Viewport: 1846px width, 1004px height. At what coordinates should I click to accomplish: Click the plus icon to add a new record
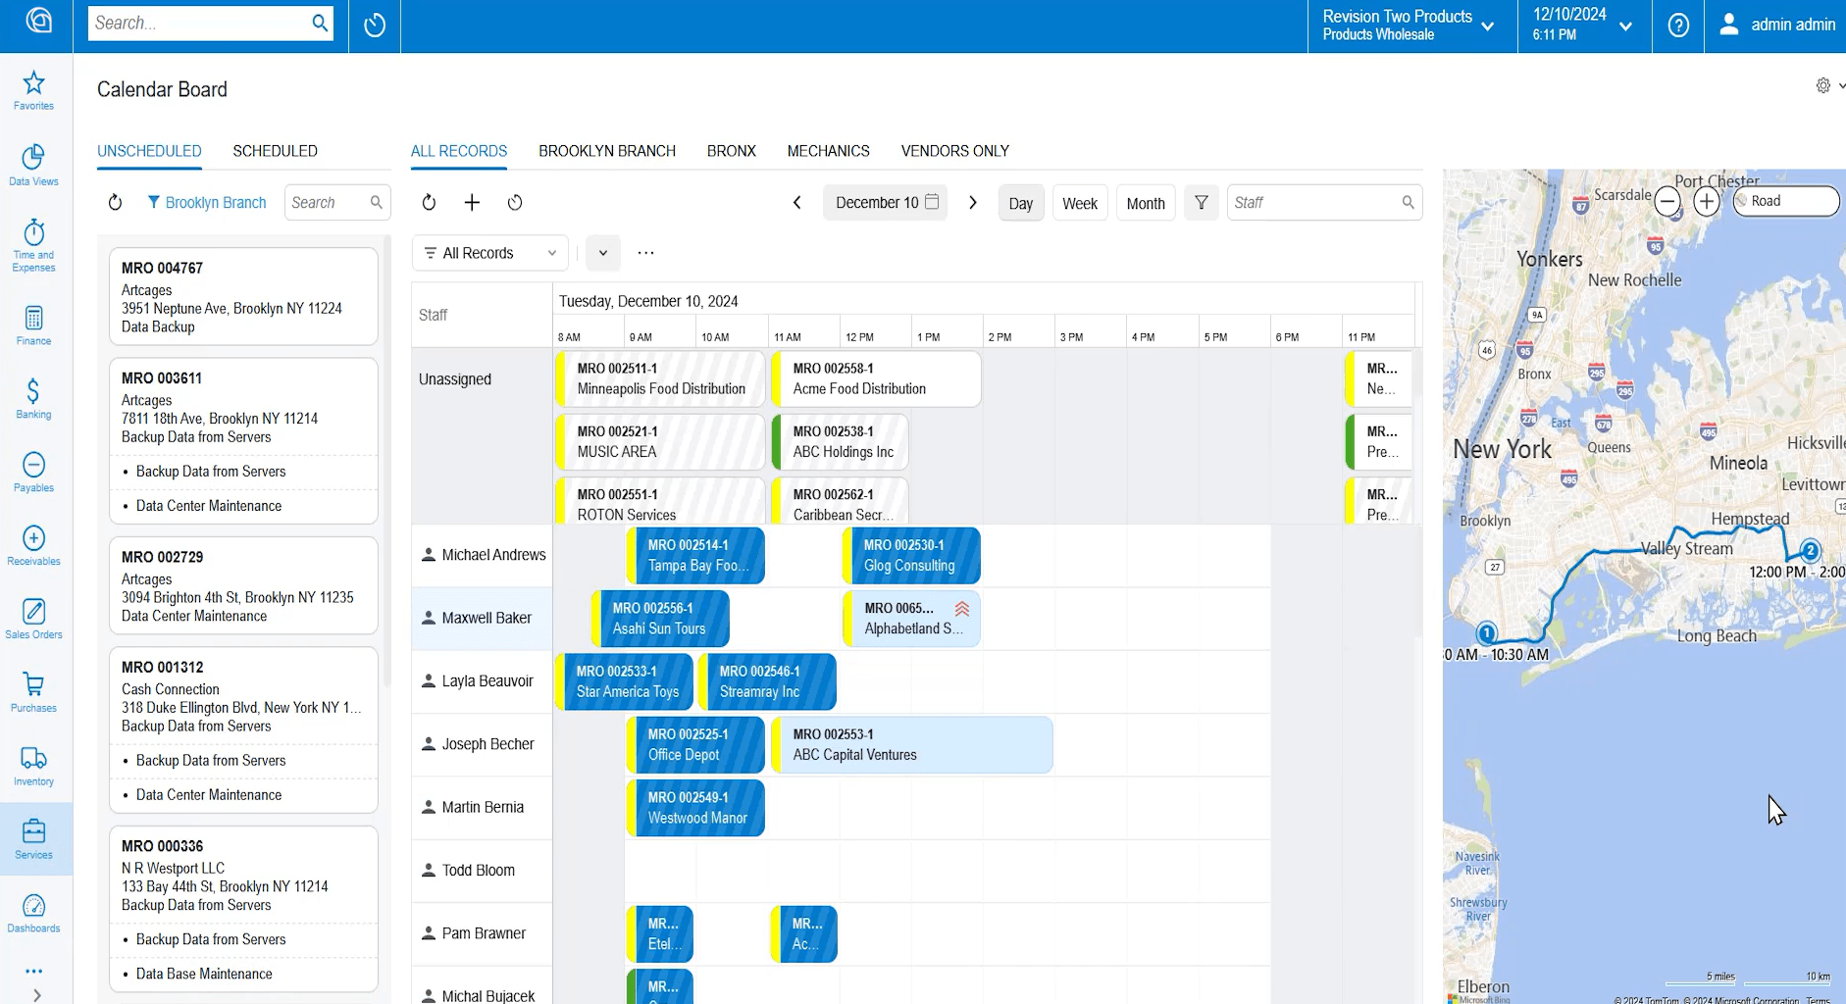(472, 202)
